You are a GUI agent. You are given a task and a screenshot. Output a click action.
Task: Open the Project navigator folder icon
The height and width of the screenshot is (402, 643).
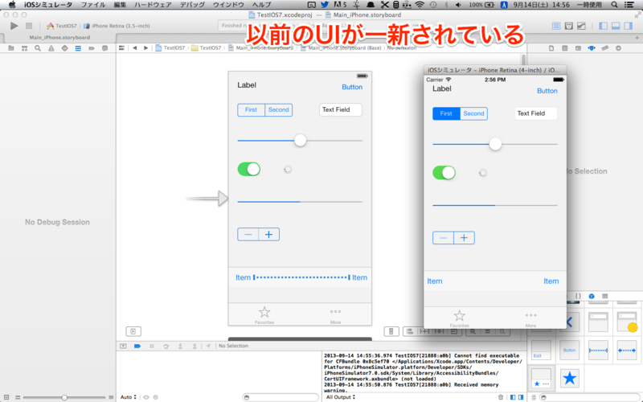[11, 48]
